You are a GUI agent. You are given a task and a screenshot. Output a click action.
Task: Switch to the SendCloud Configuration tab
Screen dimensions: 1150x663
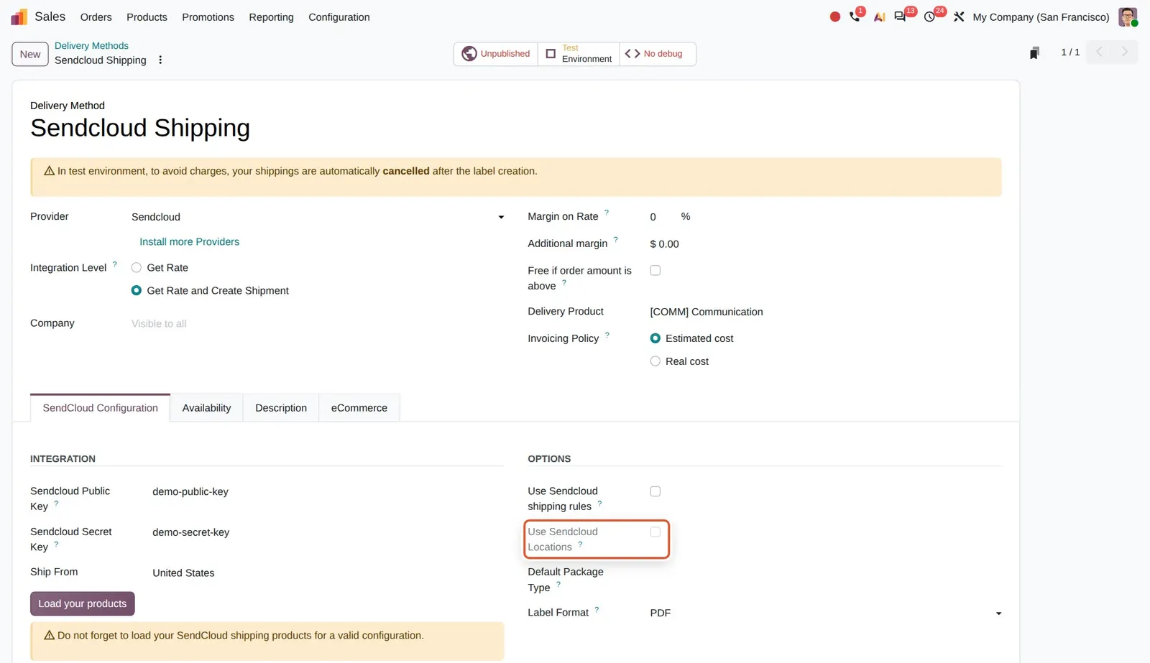tap(100, 407)
